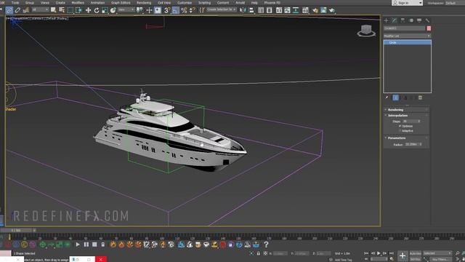Open the Modifiers menu

tap(78, 3)
